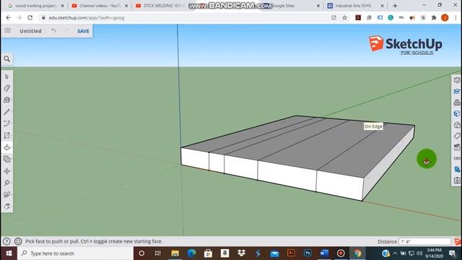Screen dimensions: 462x260
Task: Click the redo arrow in the header
Action: click(67, 30)
